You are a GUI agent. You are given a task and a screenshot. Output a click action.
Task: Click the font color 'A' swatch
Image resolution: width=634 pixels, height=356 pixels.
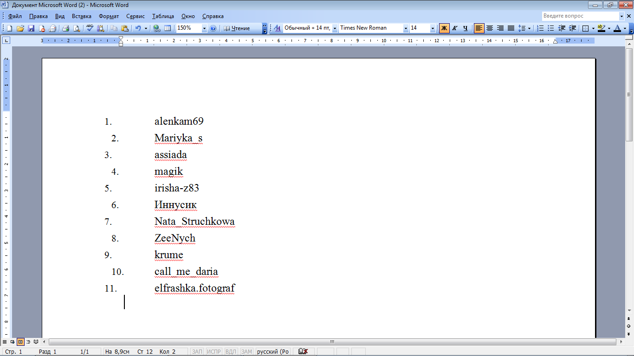pyautogui.click(x=617, y=28)
